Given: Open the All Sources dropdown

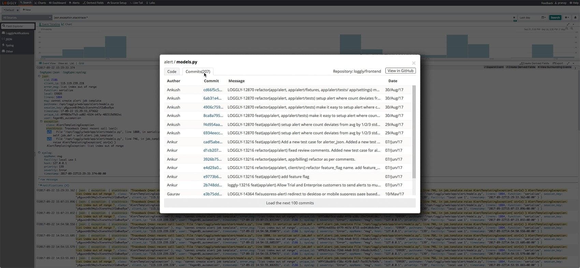Looking at the screenshot, I should pyautogui.click(x=26, y=18).
